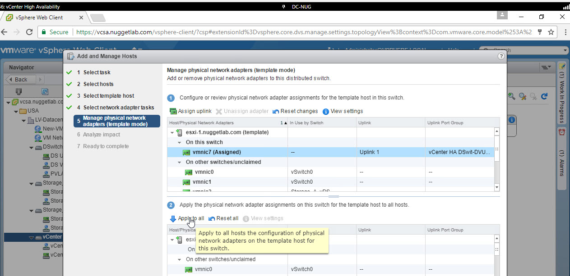Click the Assign uplink toolbar icon
Viewport: 570px width, 276px height.
[x=173, y=111]
